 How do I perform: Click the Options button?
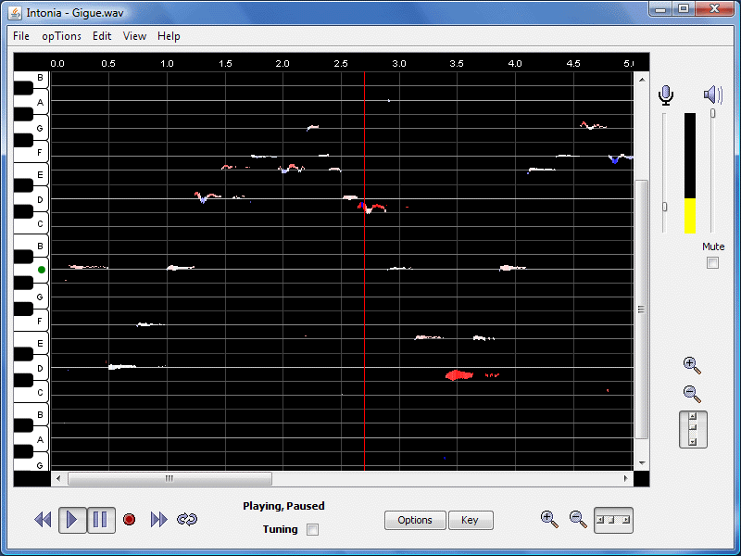pyautogui.click(x=415, y=520)
